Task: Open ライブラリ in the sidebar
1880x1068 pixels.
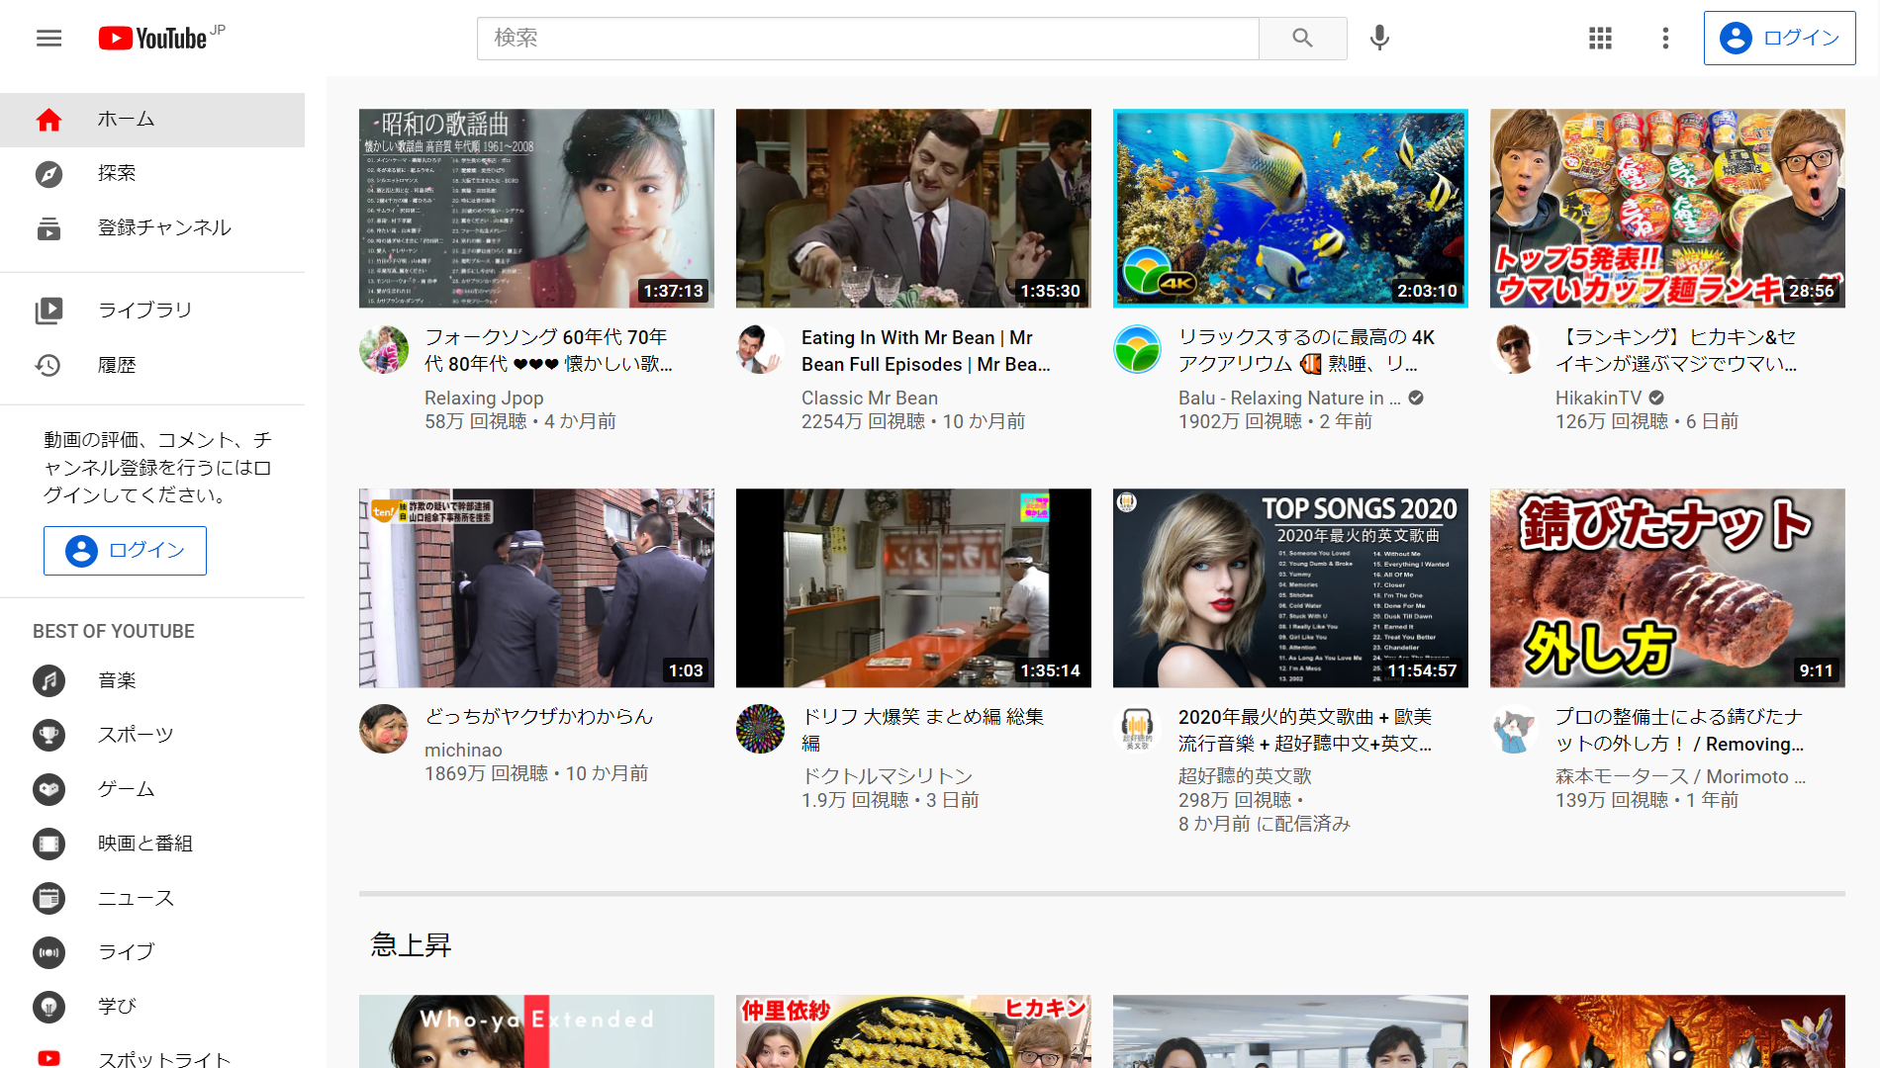Action: [152, 311]
